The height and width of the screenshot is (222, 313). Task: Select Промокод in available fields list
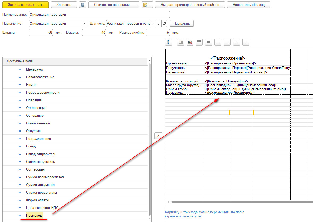34,216
